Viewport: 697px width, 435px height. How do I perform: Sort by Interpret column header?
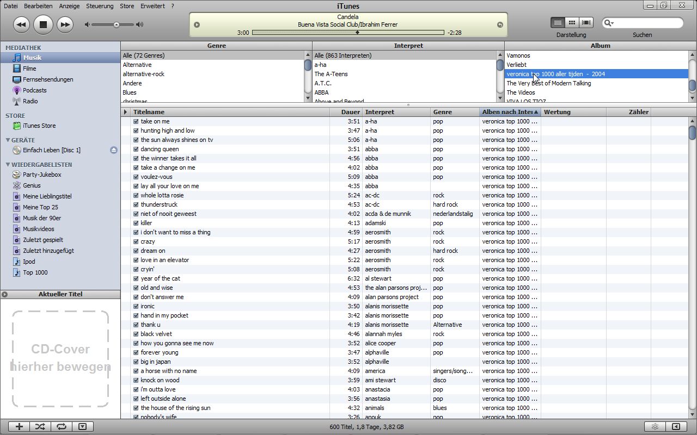[396, 112]
